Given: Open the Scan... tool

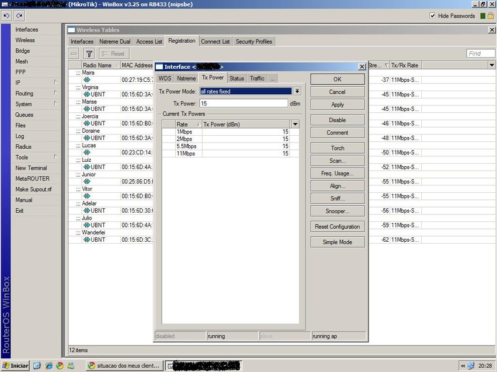Looking at the screenshot, I should (x=337, y=161).
